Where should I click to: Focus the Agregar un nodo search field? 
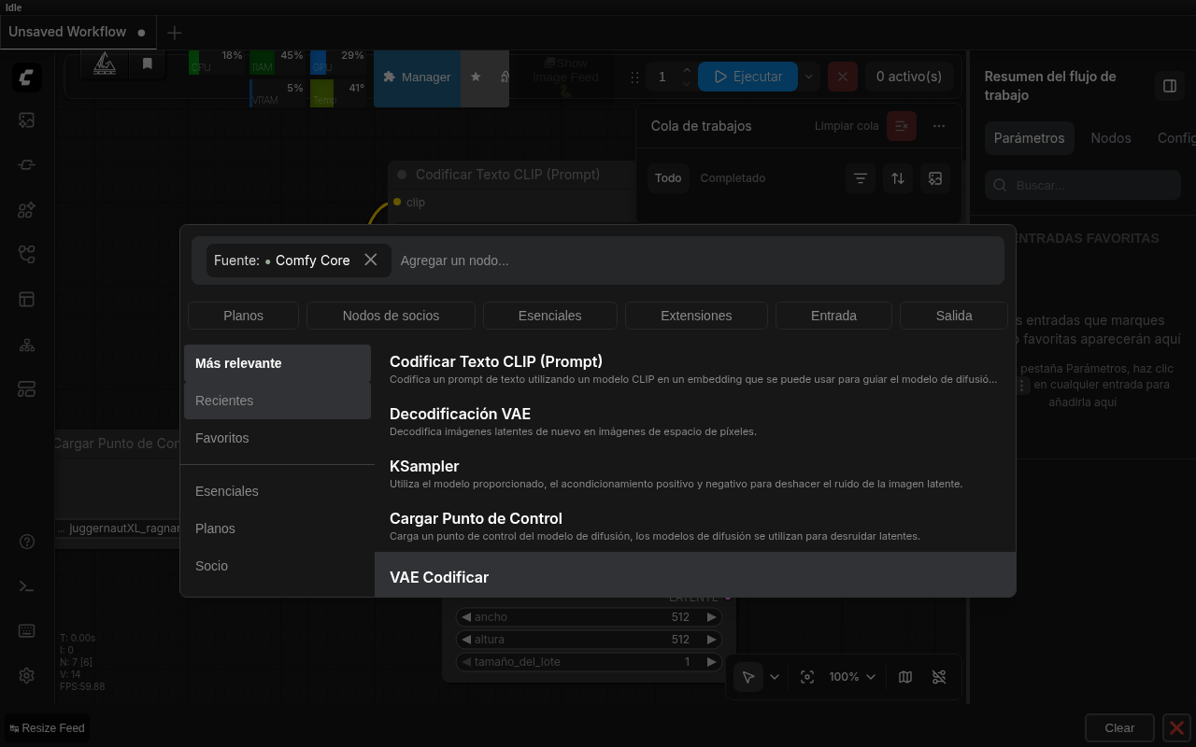coord(696,261)
